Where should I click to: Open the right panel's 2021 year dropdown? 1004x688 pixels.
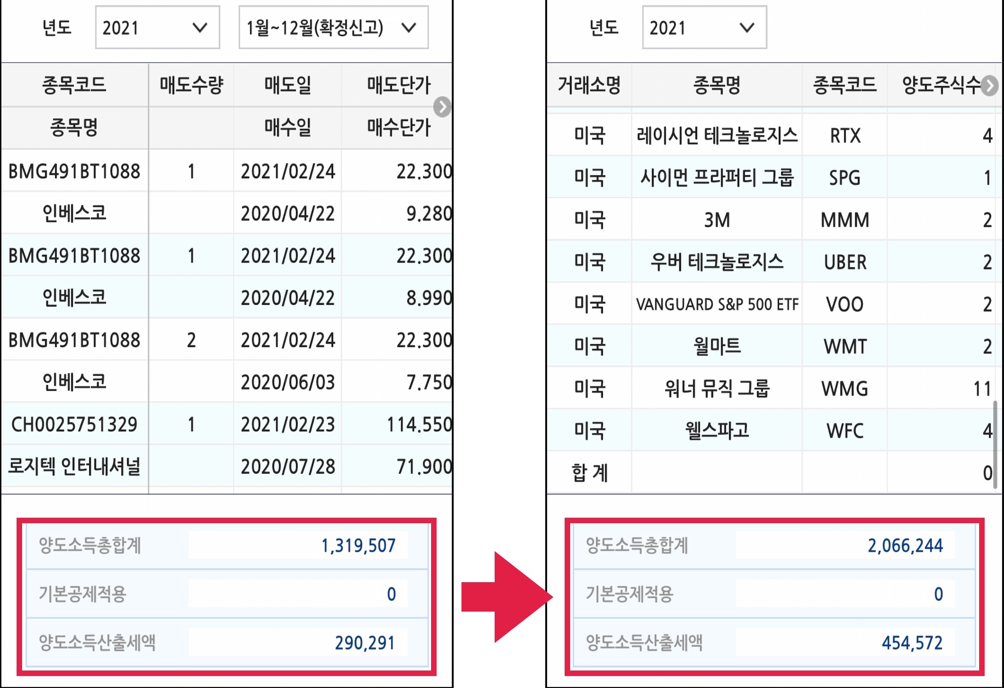click(x=704, y=28)
